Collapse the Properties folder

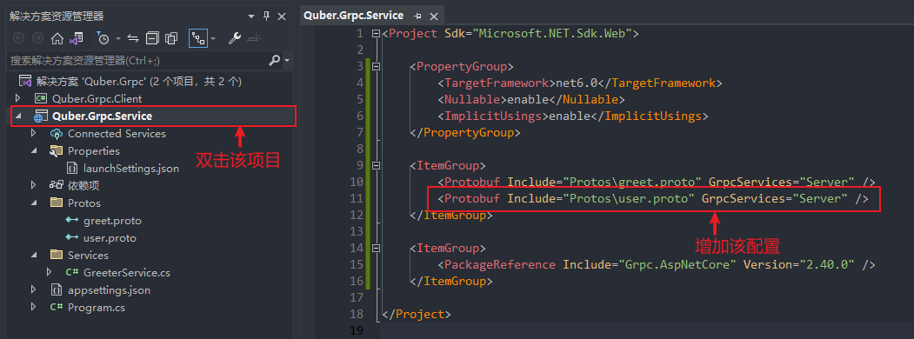pos(33,151)
